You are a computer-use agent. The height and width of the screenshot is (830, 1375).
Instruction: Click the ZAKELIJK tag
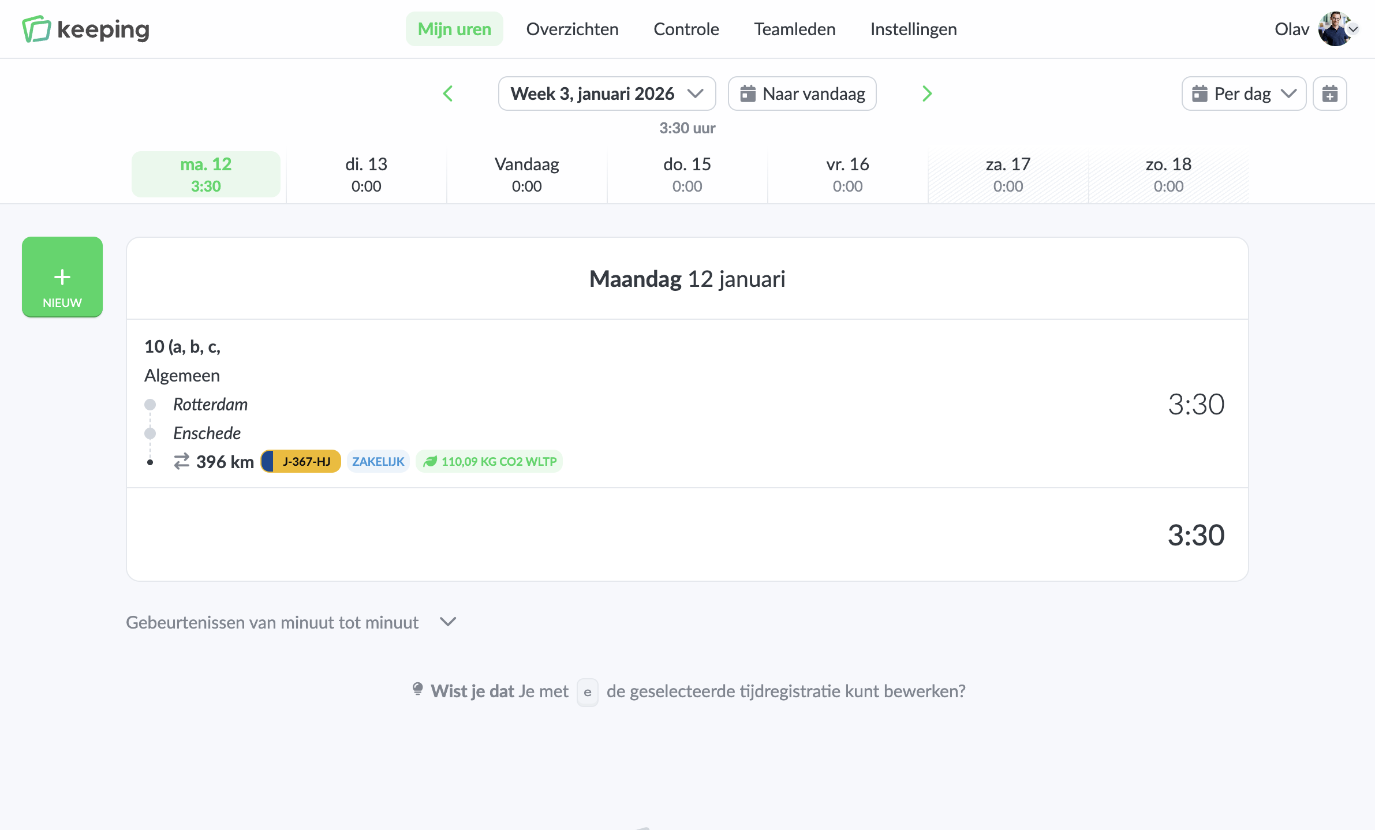pos(378,462)
